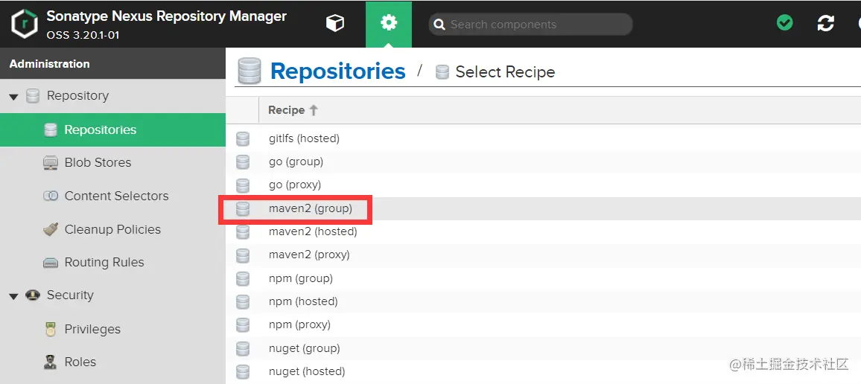The height and width of the screenshot is (384, 861).
Task: Open the Administration gear icon
Action: coord(389,24)
